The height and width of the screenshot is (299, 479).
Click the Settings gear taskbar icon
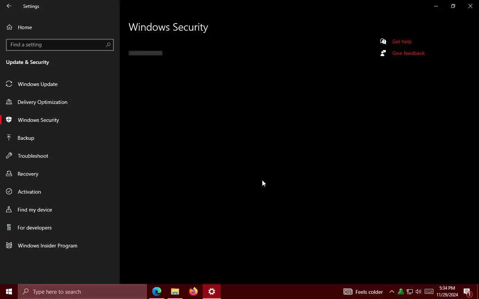pos(212,292)
